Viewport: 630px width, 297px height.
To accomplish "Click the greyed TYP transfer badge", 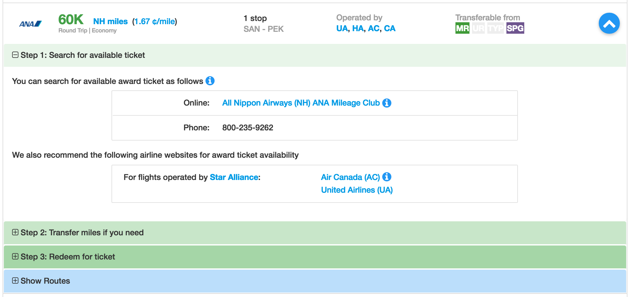I will (495, 28).
